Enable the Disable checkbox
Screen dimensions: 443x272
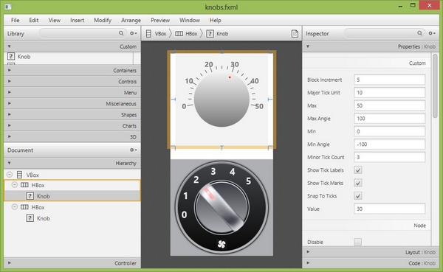pos(358,242)
